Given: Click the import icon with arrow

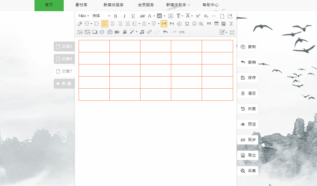Looking at the screenshot, I should click(x=230, y=16).
